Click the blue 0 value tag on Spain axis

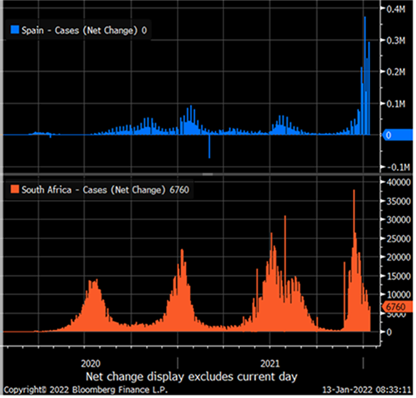398,135
